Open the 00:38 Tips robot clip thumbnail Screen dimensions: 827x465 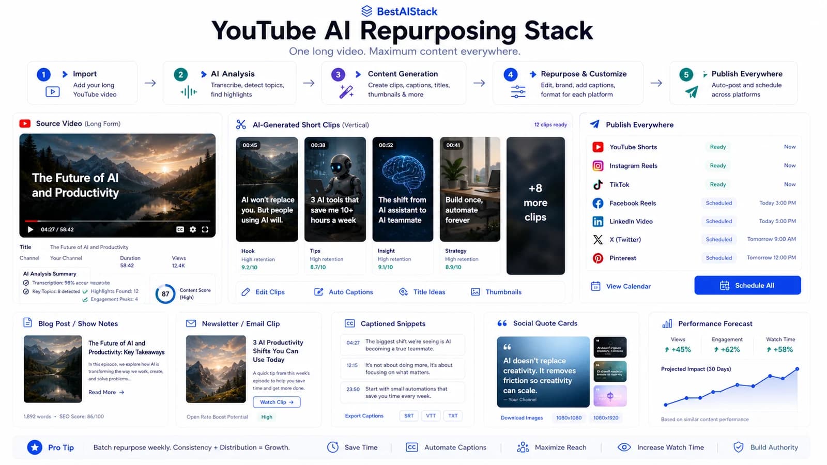pos(335,189)
